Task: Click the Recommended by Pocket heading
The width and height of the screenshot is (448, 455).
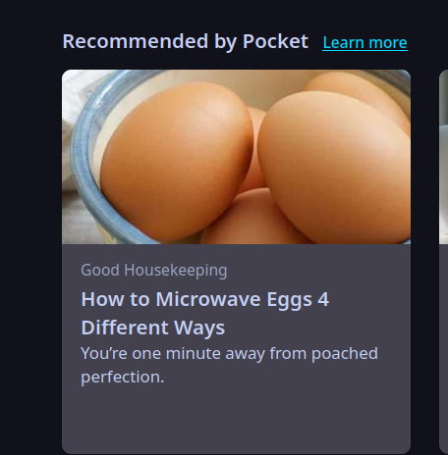Action: pyautogui.click(x=186, y=41)
